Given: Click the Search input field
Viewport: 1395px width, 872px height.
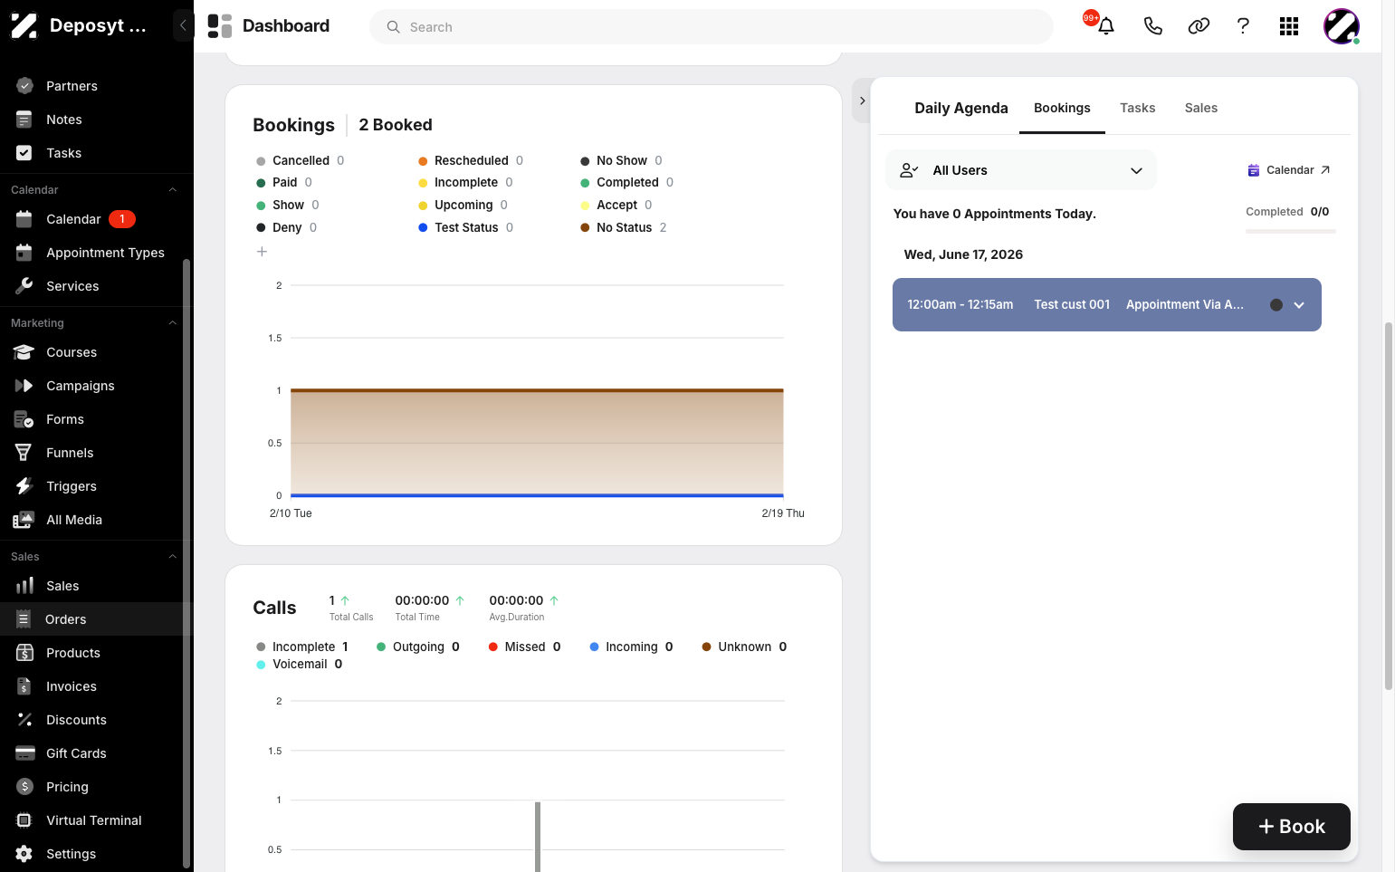Looking at the screenshot, I should point(712,27).
